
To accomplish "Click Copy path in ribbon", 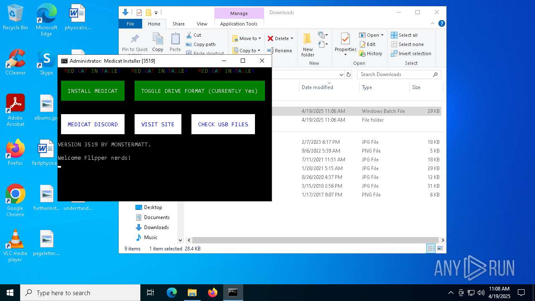I will (x=201, y=44).
